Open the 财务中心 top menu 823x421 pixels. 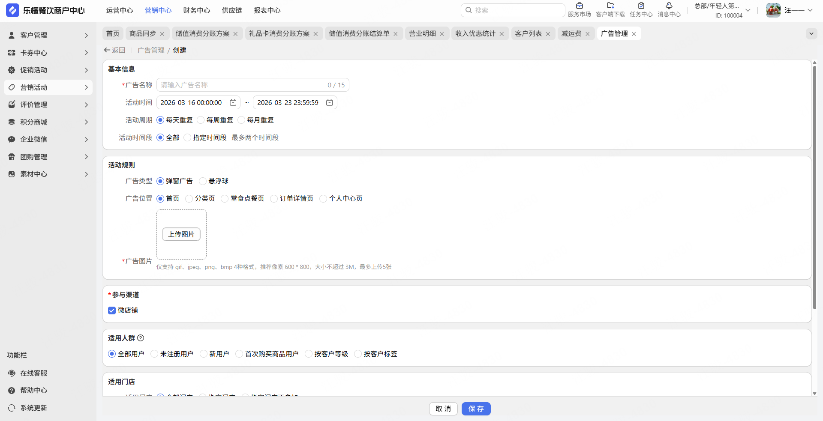coord(197,10)
